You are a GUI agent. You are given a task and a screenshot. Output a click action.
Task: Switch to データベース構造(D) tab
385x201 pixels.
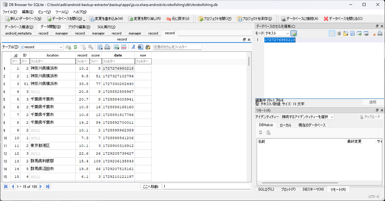coord(19,27)
